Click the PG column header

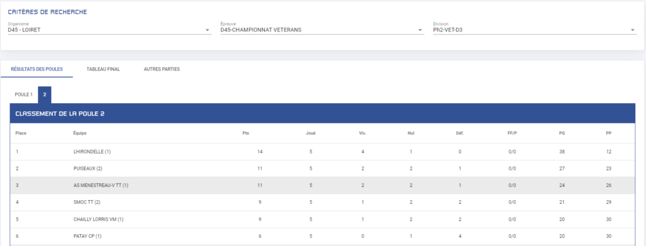pyautogui.click(x=561, y=133)
